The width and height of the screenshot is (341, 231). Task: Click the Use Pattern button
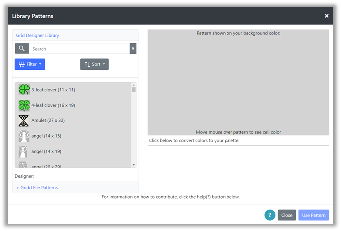point(314,215)
